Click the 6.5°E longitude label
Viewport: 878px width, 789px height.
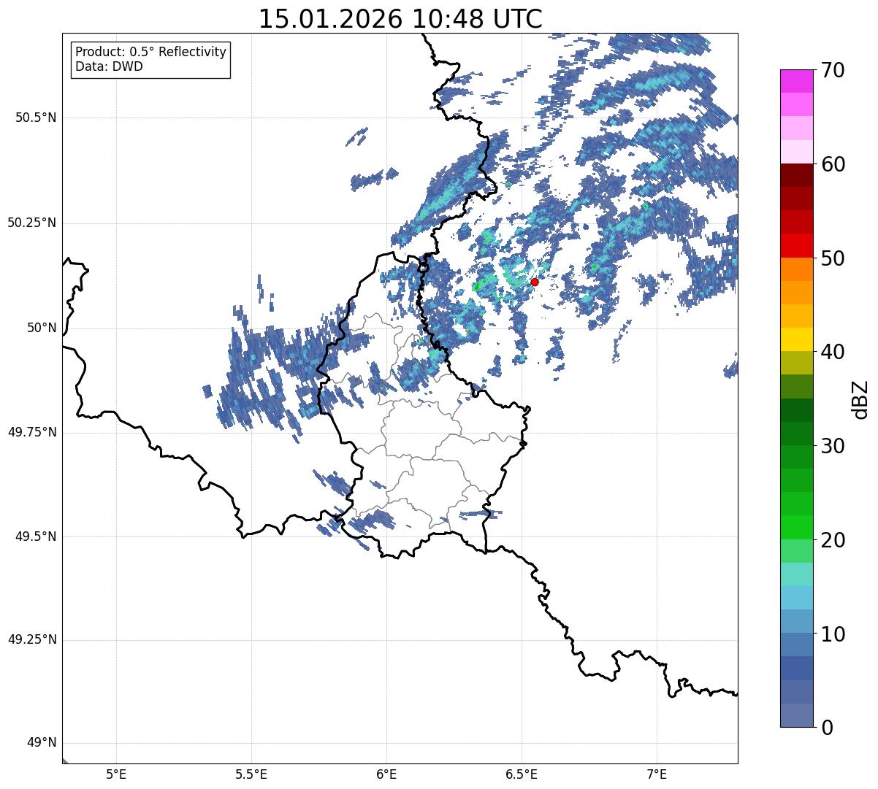coord(522,774)
